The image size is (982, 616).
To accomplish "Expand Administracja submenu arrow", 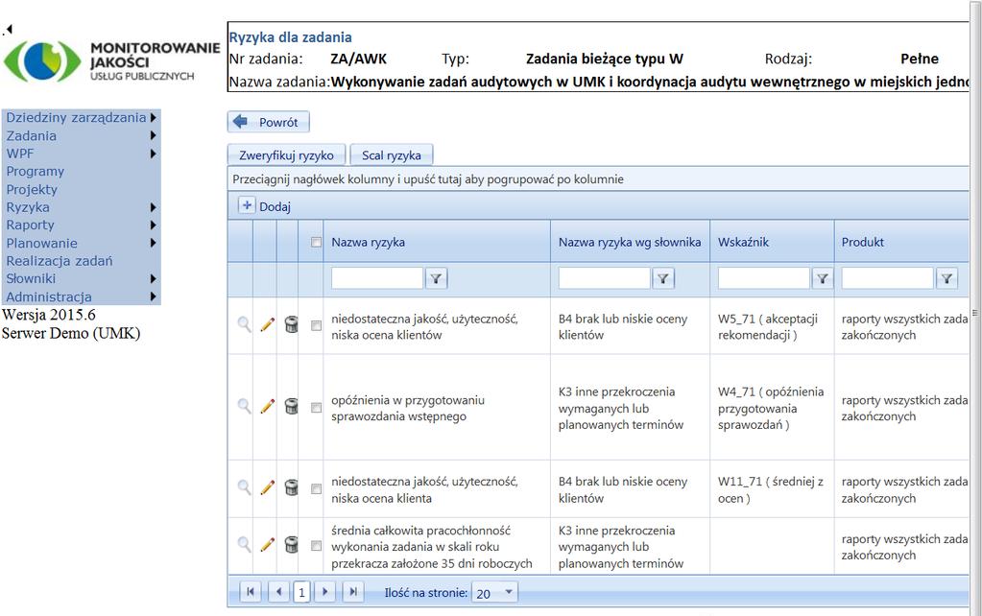I will tap(153, 296).
